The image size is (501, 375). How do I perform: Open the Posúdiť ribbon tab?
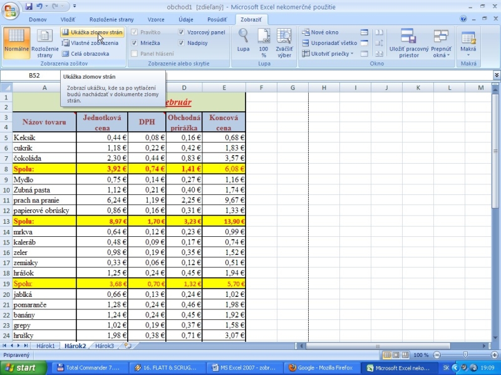click(217, 19)
